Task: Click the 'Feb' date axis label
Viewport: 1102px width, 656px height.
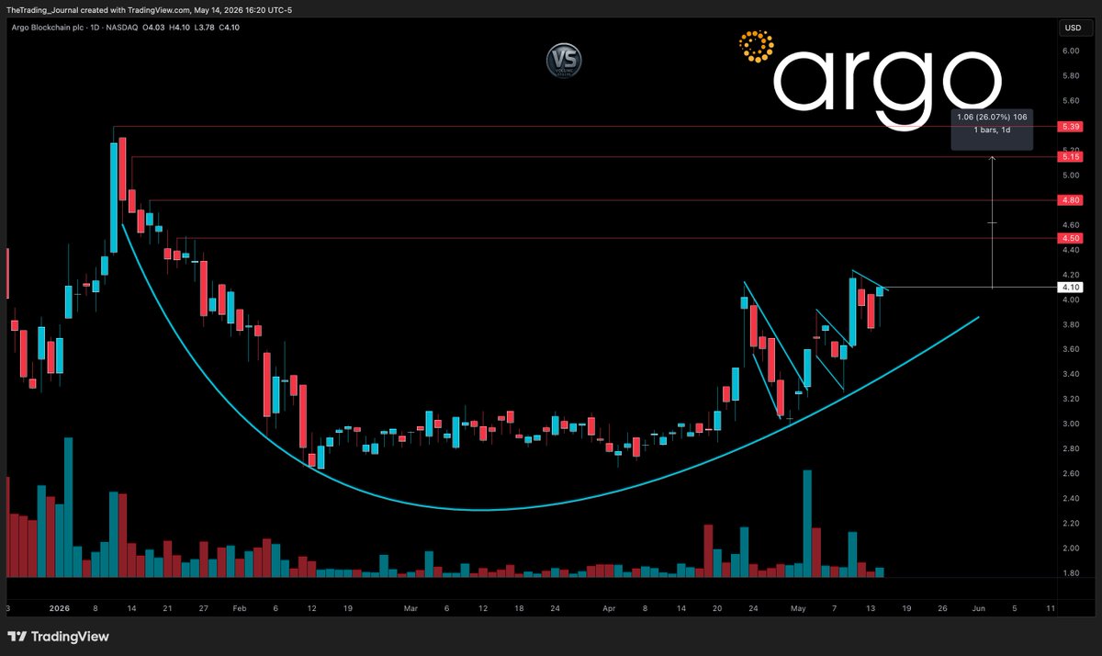Action: tap(239, 607)
